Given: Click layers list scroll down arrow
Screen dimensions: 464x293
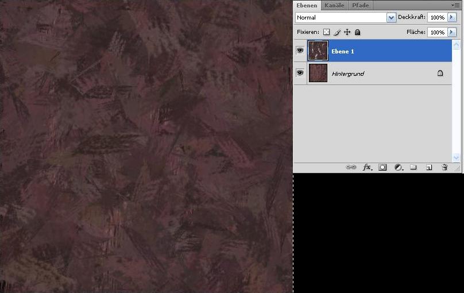Looking at the screenshot, I should [x=456, y=158].
